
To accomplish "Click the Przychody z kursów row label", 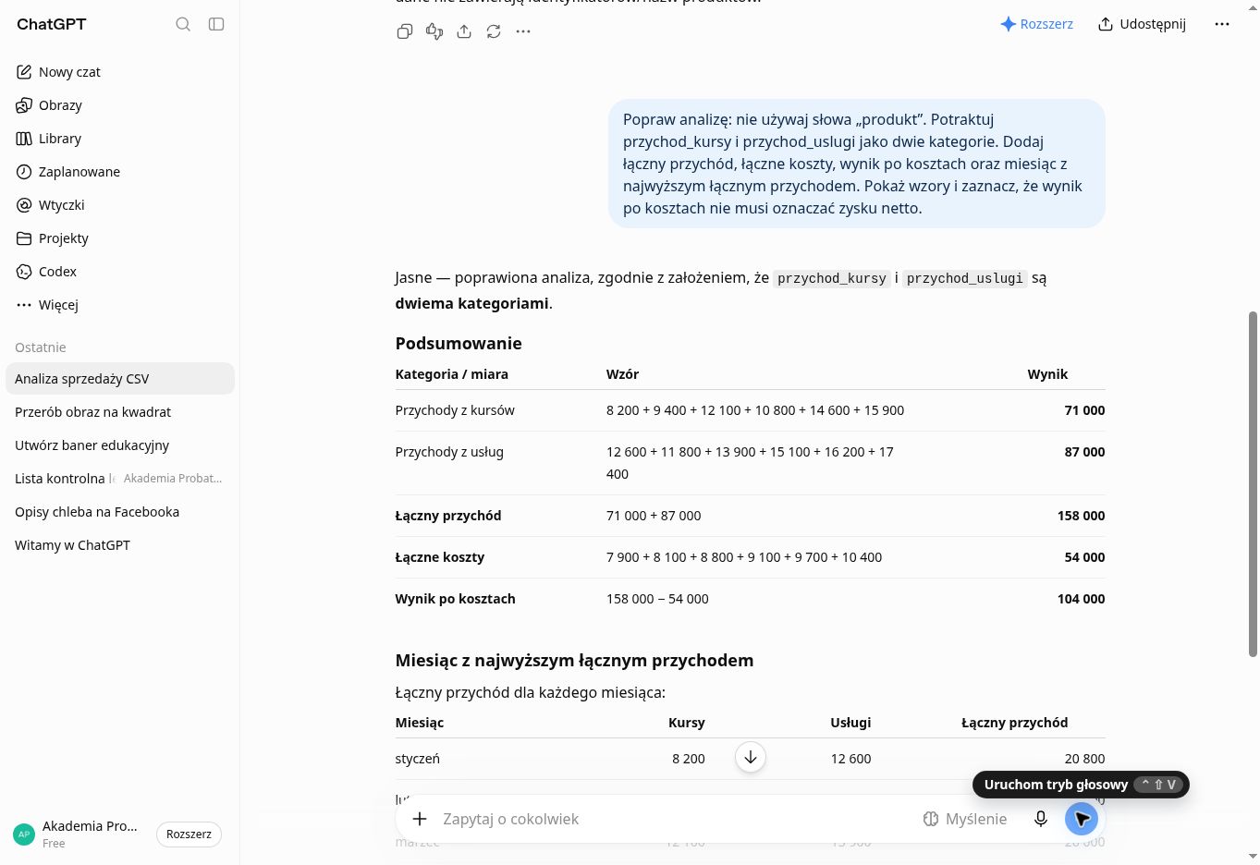I will pos(455,410).
